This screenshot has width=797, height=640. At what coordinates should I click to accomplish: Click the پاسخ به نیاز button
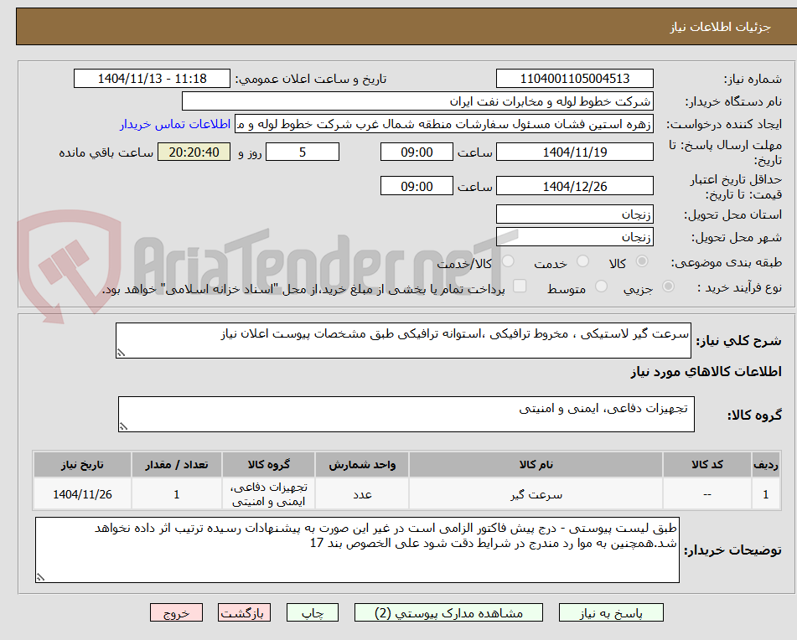click(611, 612)
